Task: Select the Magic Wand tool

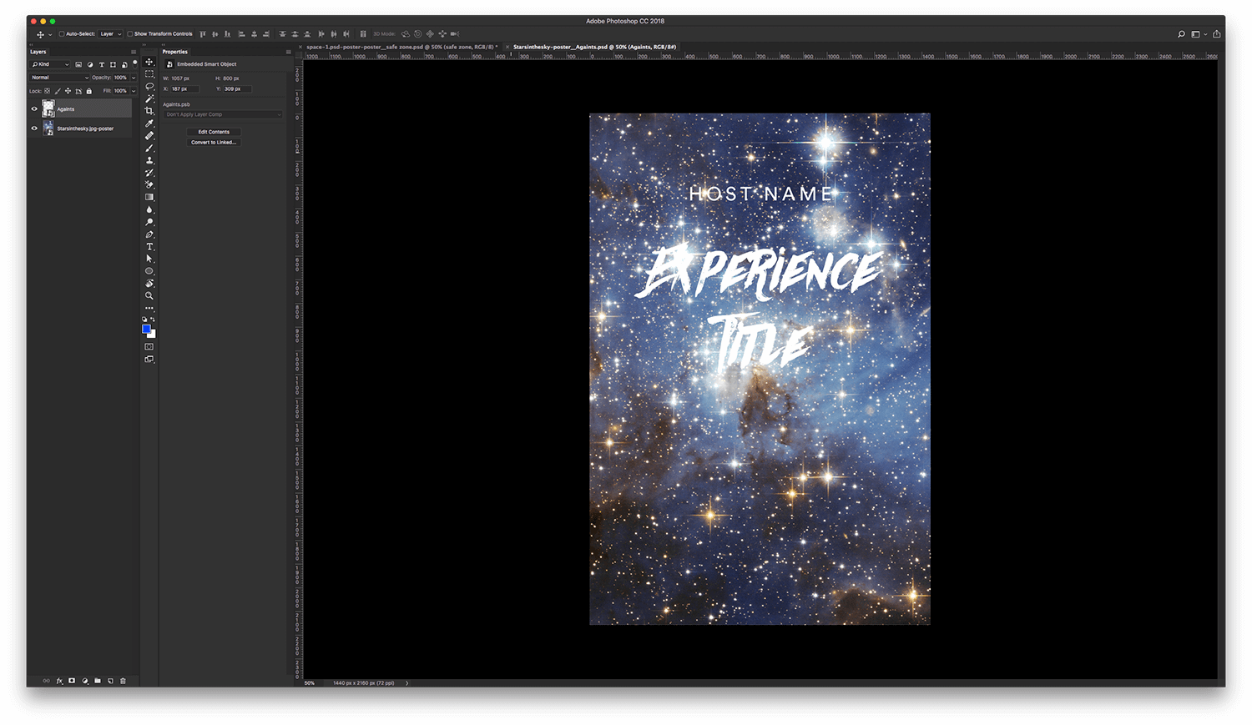Action: tap(149, 98)
